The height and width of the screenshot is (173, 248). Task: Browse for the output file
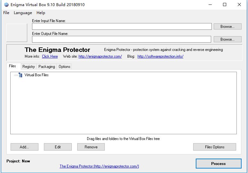[227, 39]
